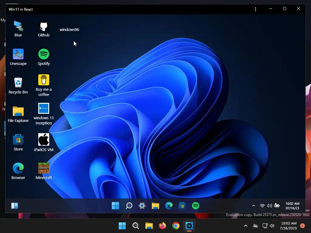The height and width of the screenshot is (233, 311).
Task: Launch Minecraft from the desktop
Action: click(44, 171)
